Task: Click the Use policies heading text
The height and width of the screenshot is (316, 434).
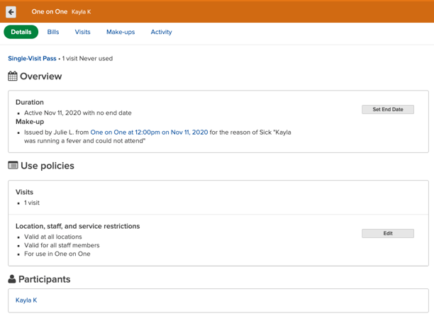Action: [x=48, y=166]
